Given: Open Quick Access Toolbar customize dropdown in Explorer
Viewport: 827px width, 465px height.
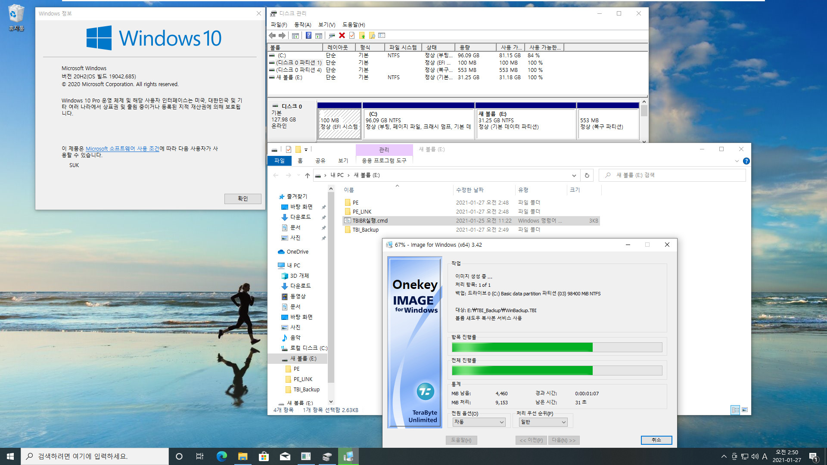Looking at the screenshot, I should [x=306, y=150].
